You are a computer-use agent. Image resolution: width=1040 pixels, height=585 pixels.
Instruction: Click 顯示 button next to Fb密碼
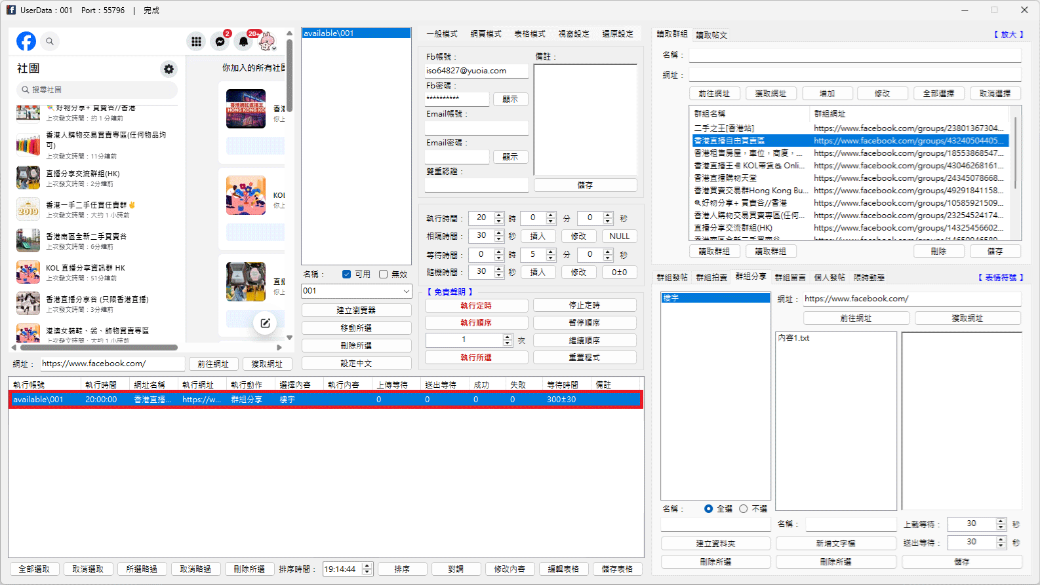[510, 100]
